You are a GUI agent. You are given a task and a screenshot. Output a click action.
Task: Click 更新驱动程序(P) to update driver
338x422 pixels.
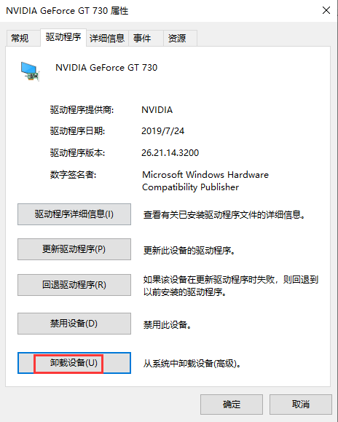pyautogui.click(x=74, y=249)
